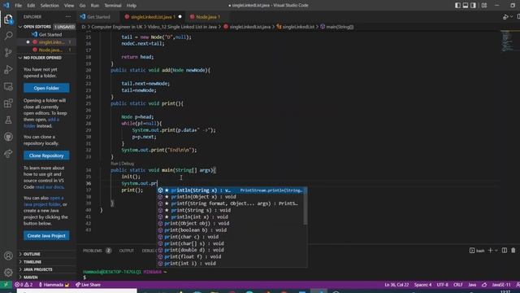The image size is (520, 293).
Task: Click the Run | Debug code lens above main
Action: 122,164
